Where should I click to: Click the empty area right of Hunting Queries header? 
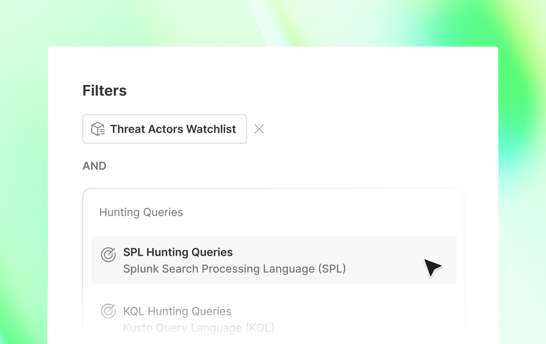point(318,212)
